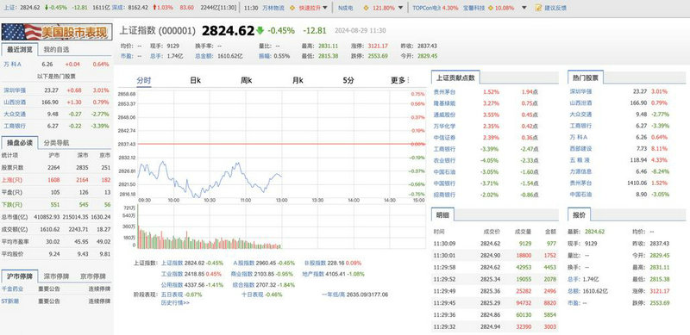Viewport: 690px width, 335px height.
Task: Click the diamond icon before 快速拉升
Action: (292, 8)
